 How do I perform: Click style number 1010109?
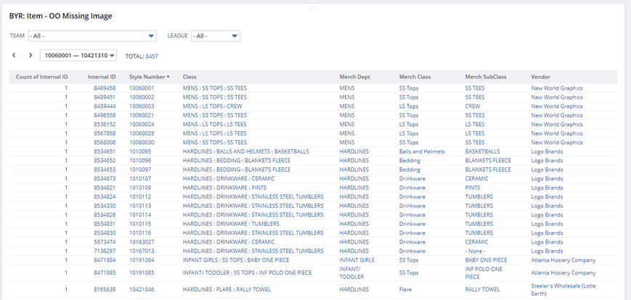pyautogui.click(x=140, y=188)
